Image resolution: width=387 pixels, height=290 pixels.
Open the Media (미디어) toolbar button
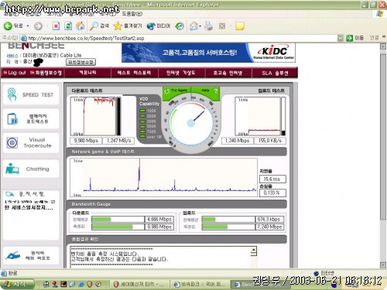click(x=159, y=26)
